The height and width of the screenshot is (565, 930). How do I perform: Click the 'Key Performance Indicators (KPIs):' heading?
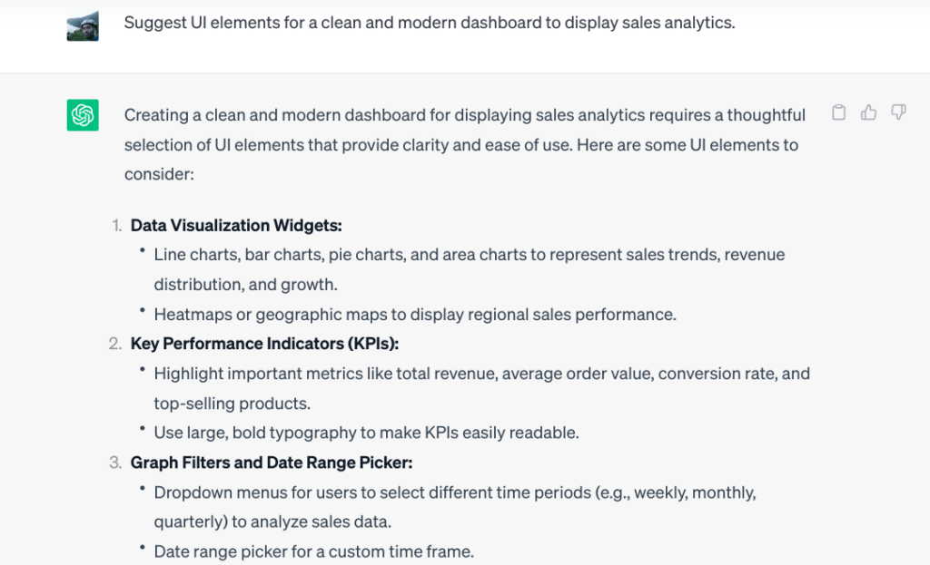[x=264, y=344]
